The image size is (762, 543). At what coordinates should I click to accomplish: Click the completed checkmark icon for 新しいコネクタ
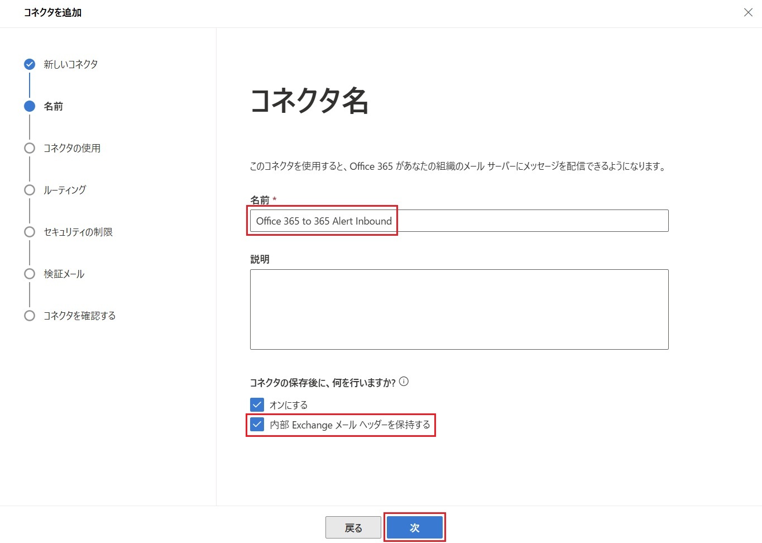[30, 64]
